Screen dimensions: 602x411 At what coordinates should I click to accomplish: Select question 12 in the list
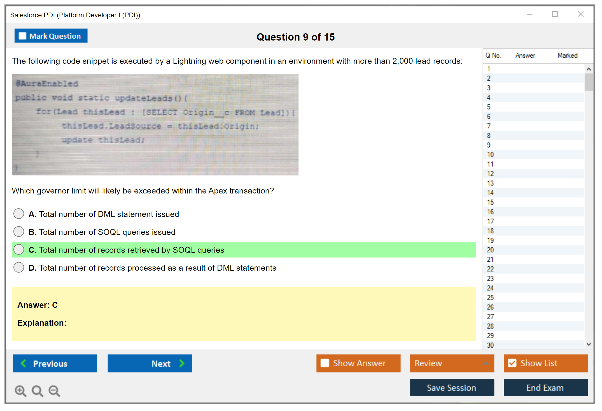point(490,174)
